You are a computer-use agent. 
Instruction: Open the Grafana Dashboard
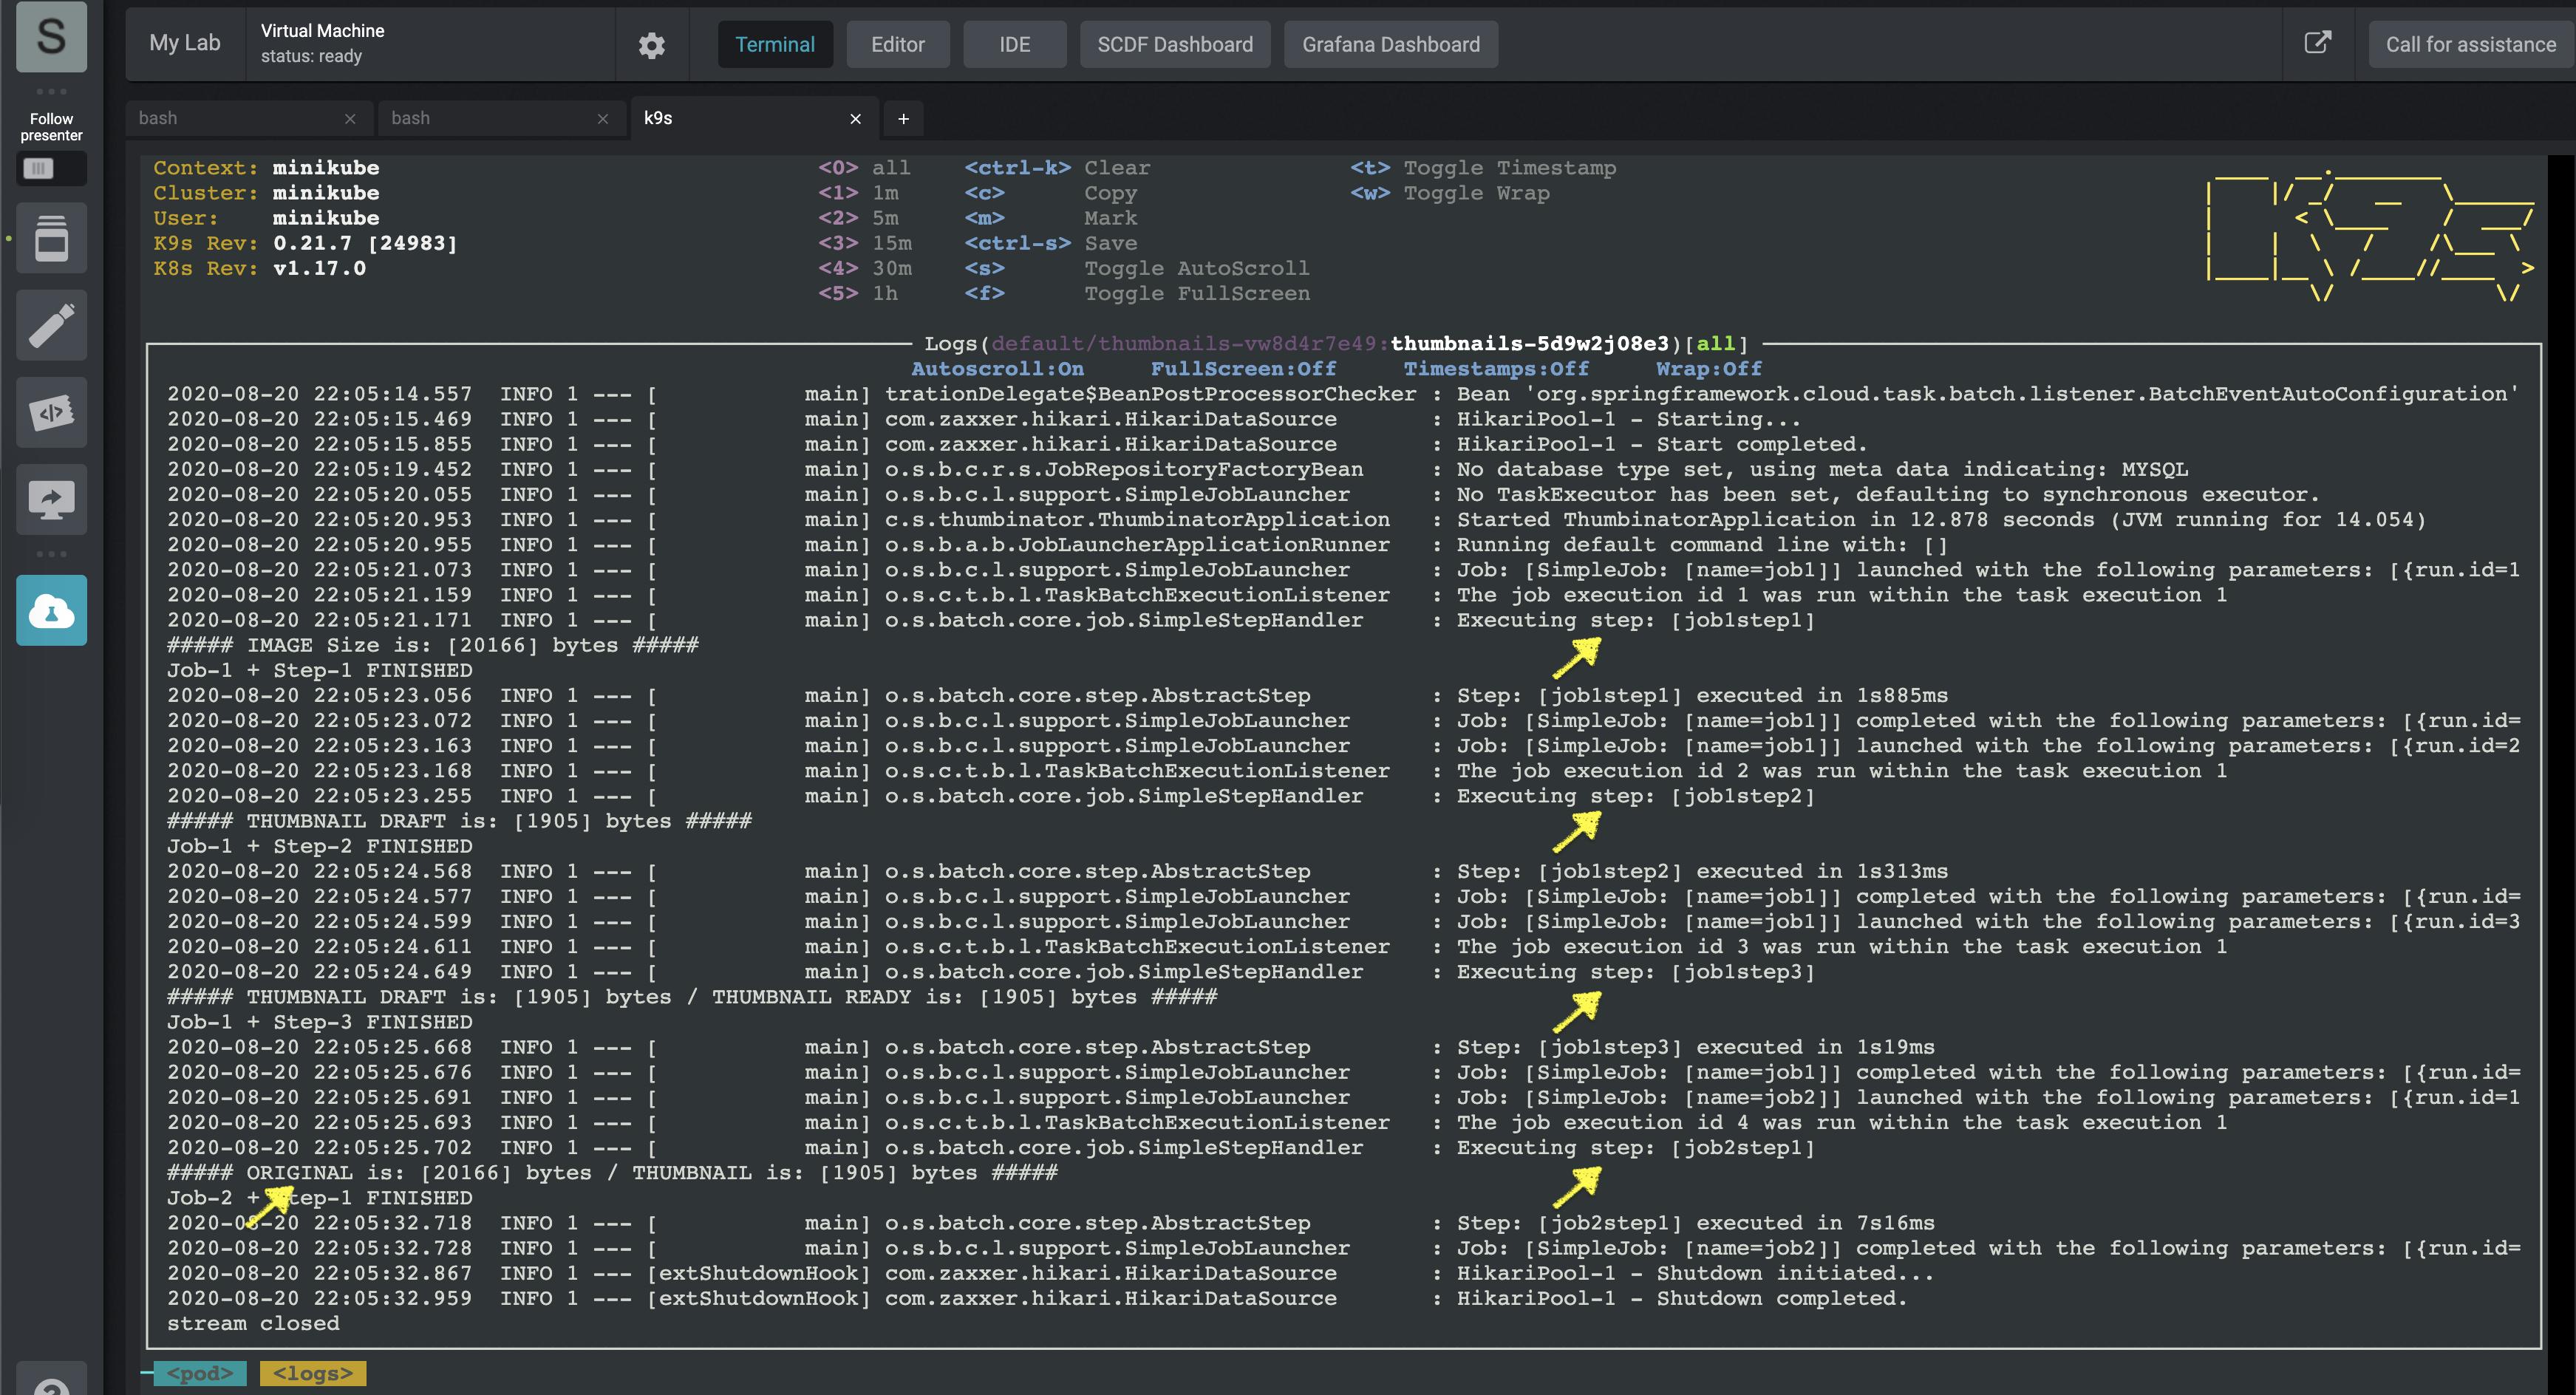[x=1390, y=45]
